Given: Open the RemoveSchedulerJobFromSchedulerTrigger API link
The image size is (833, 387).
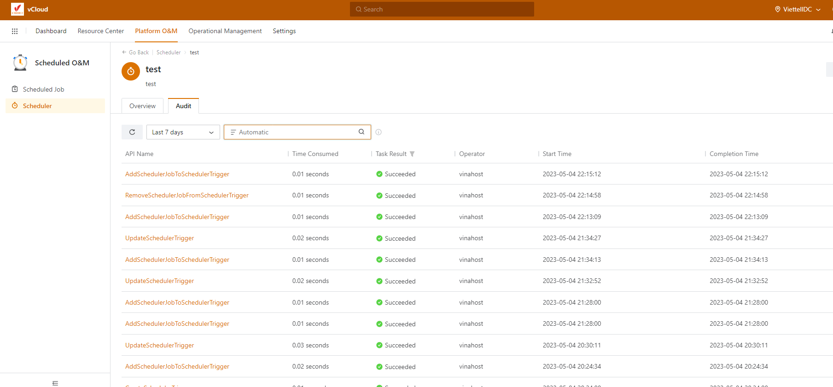Looking at the screenshot, I should [x=186, y=195].
